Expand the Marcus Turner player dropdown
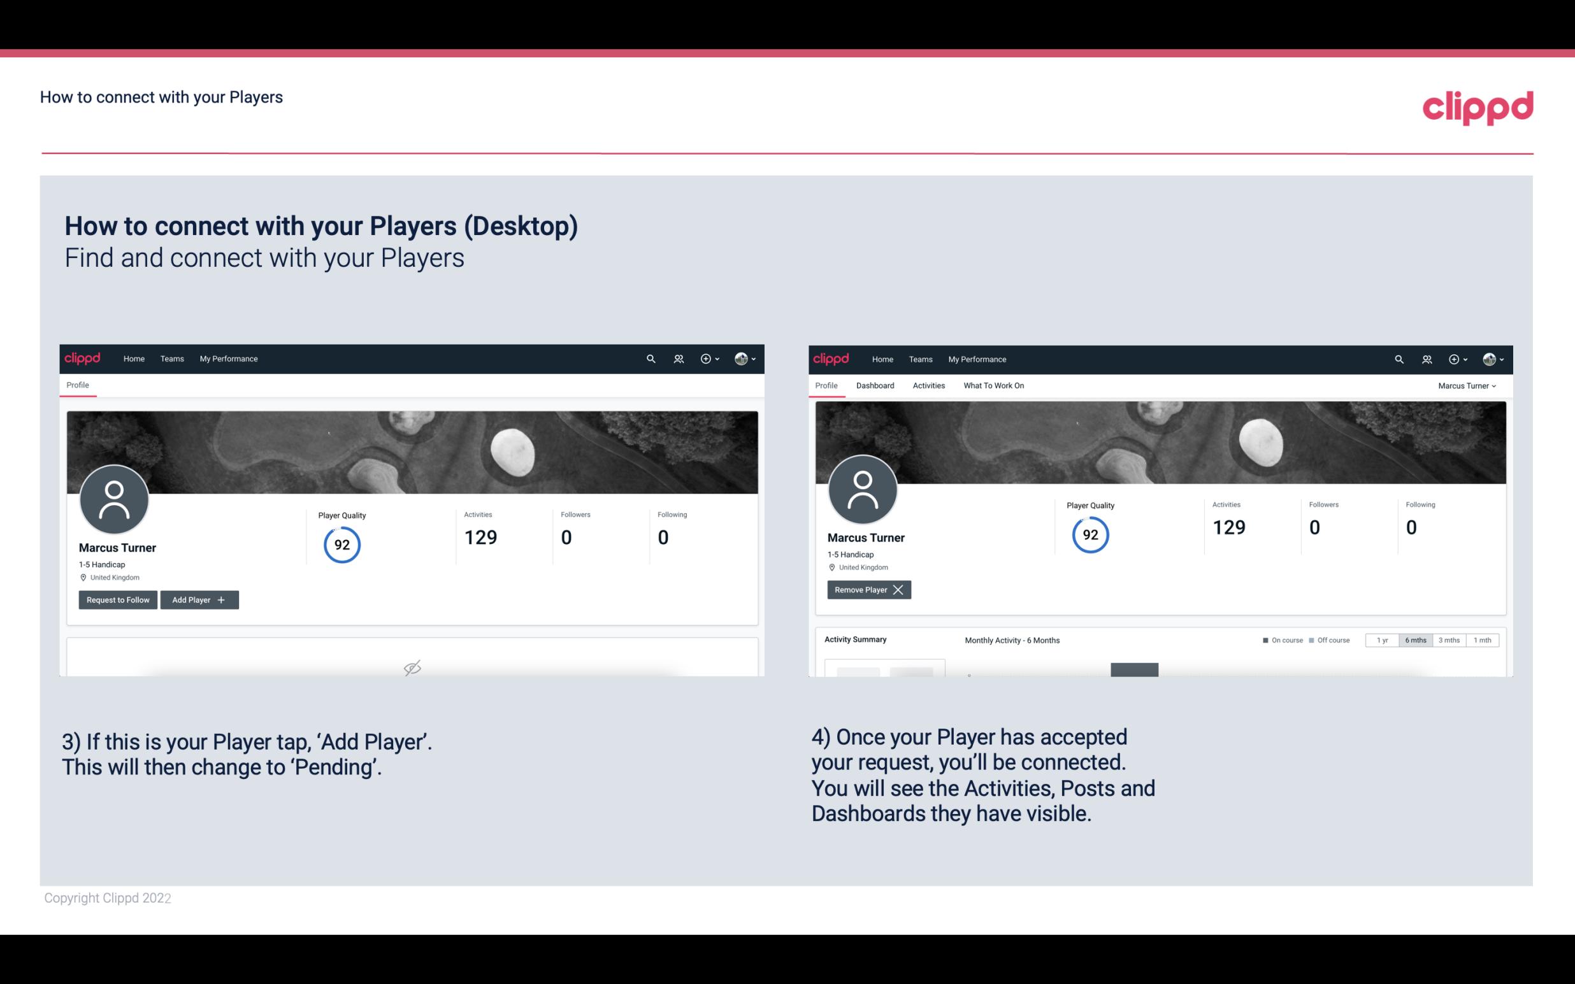Screen dimensions: 1575x984 (1467, 385)
